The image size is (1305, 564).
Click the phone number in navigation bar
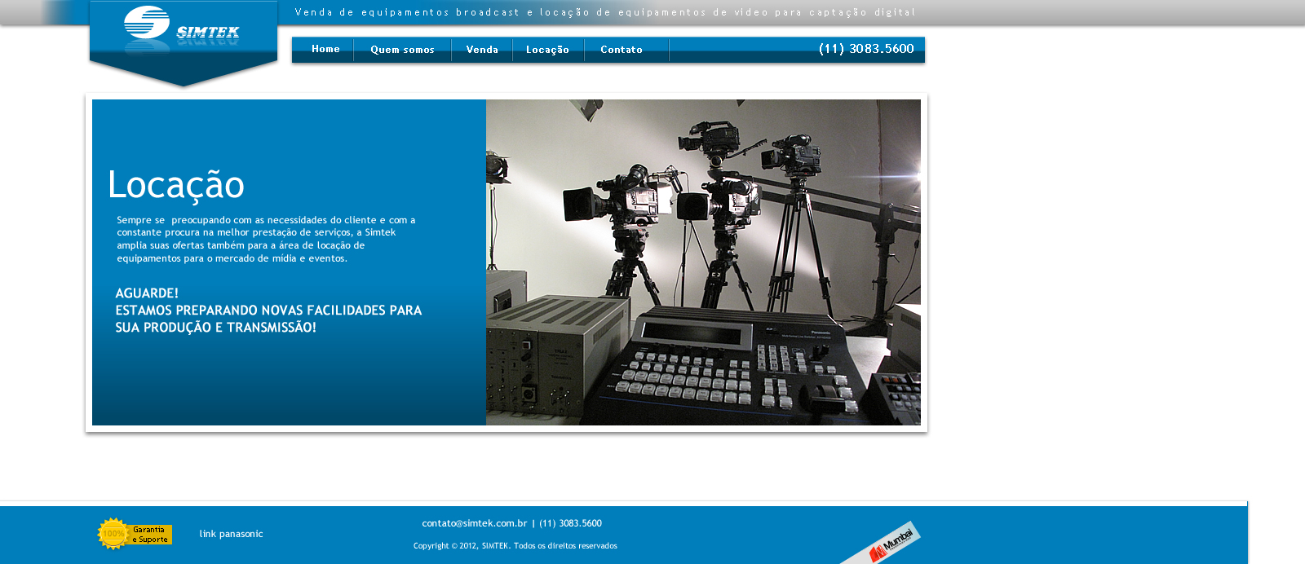tap(866, 49)
